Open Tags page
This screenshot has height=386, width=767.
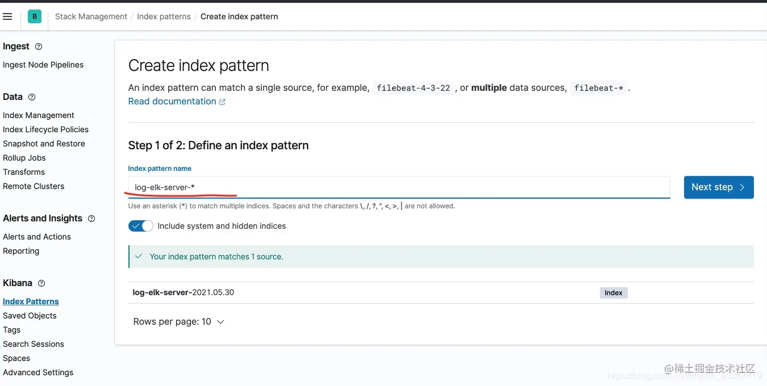point(11,330)
